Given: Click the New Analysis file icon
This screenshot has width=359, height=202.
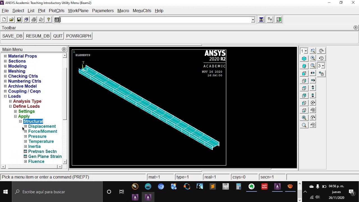Looking at the screenshot, I should [4, 20].
